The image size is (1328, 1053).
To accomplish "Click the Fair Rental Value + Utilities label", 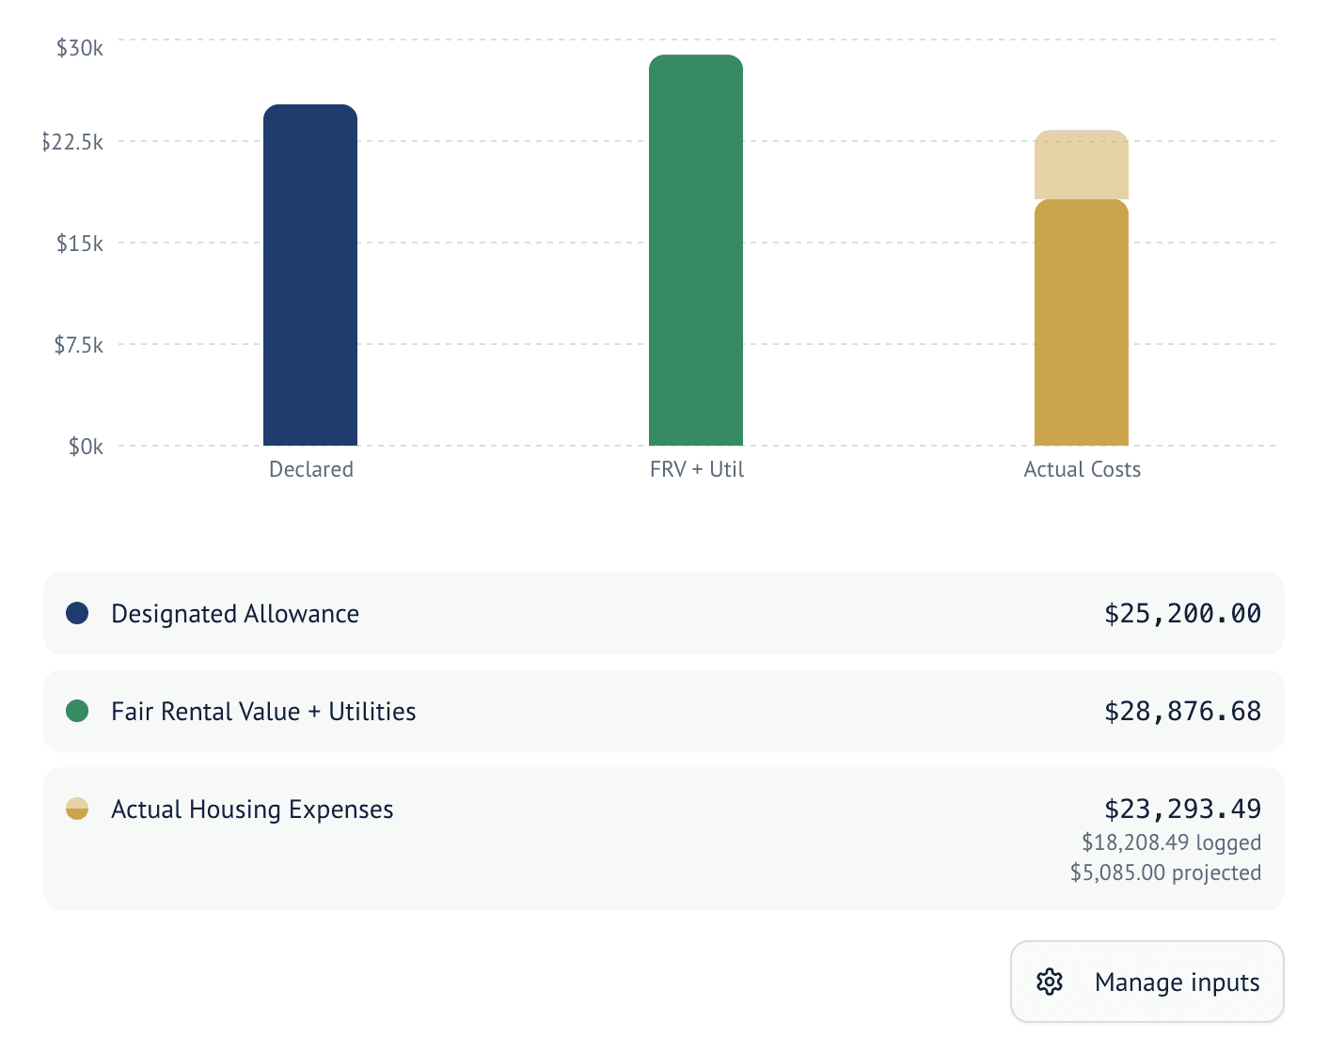I will tap(263, 712).
